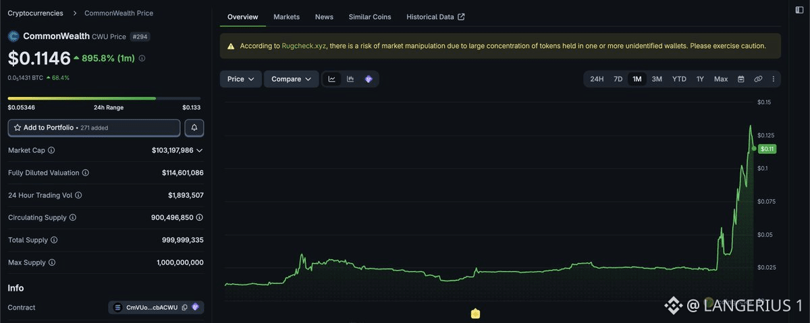The width and height of the screenshot is (810, 323).
Task: Select the Max time range
Action: (x=721, y=79)
